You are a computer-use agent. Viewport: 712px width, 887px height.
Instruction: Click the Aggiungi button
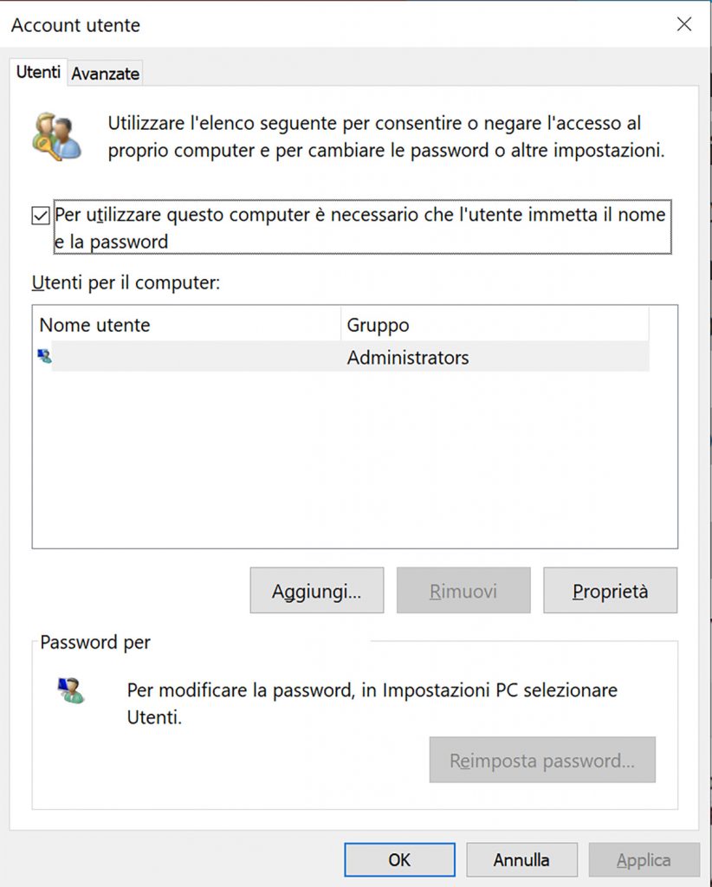pos(316,590)
